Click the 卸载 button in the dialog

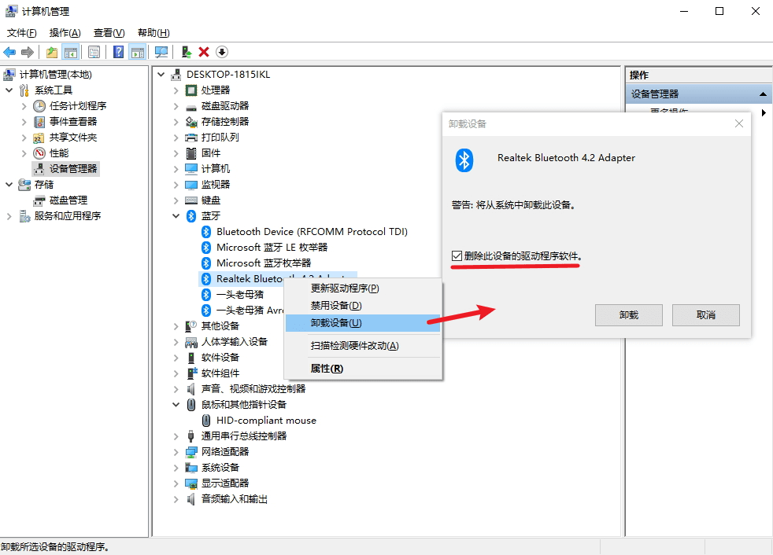click(x=627, y=315)
